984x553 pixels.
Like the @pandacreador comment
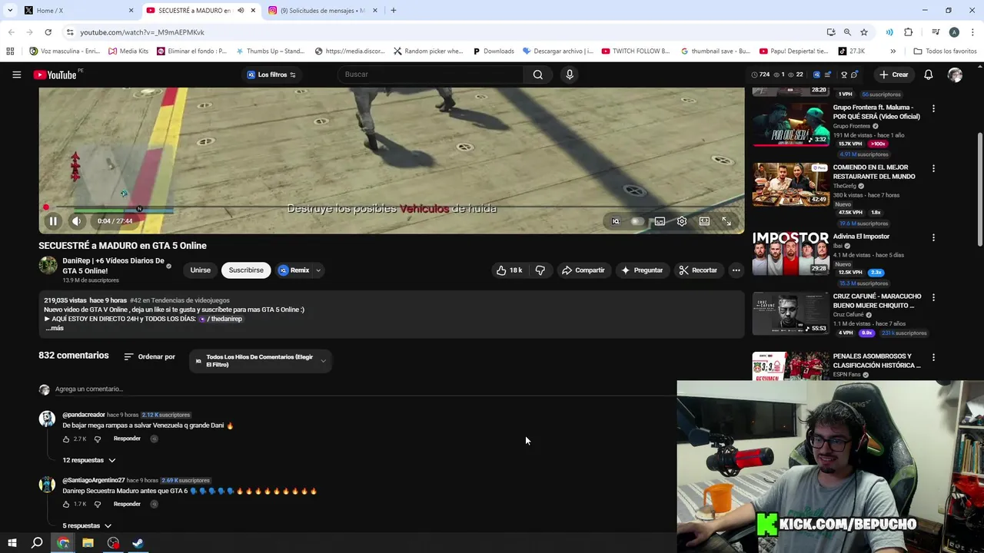(x=67, y=439)
